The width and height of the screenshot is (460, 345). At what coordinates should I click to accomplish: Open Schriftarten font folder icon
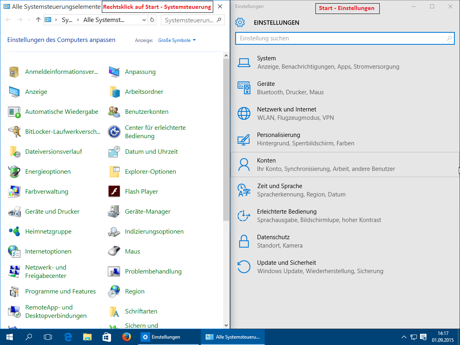(x=114, y=311)
